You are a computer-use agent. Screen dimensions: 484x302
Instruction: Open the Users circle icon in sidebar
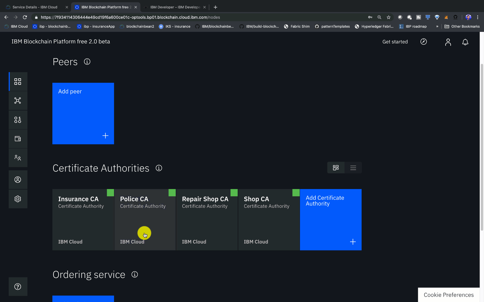point(18,180)
